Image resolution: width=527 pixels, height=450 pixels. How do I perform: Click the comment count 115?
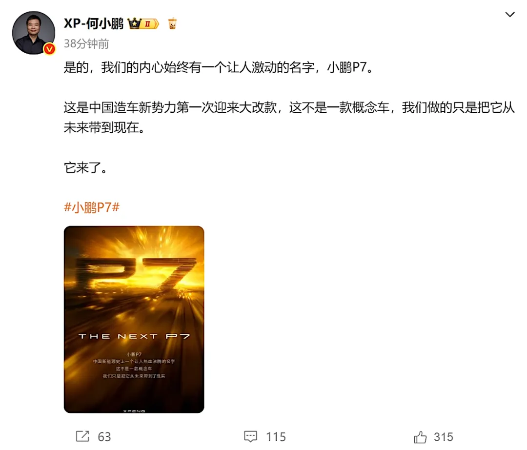[276, 436]
